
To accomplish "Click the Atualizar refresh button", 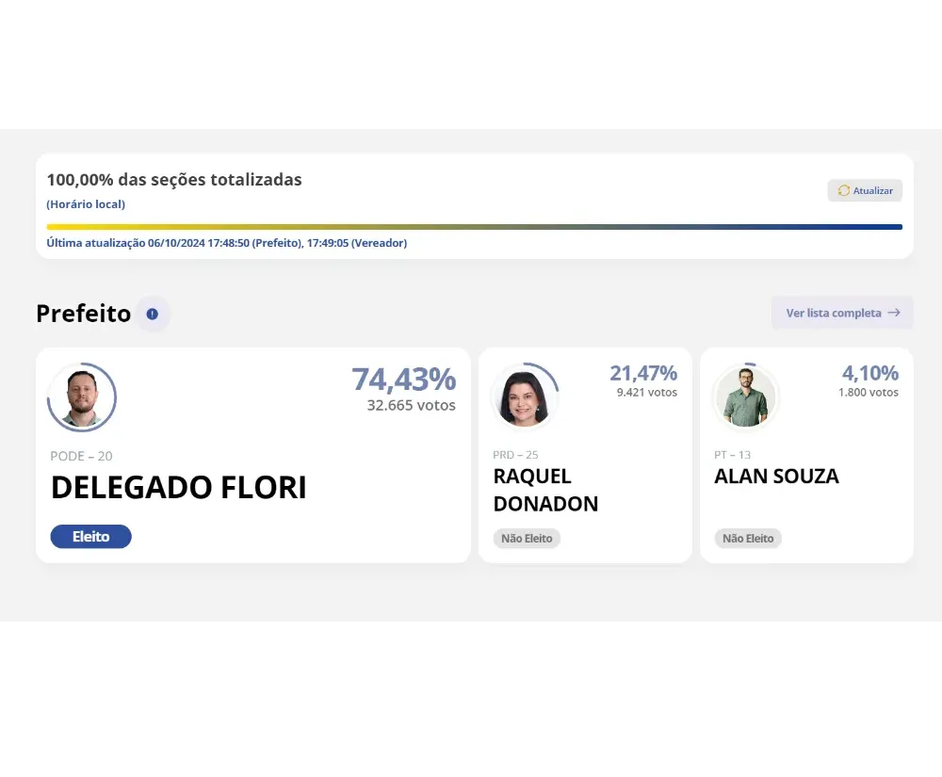I will coord(865,190).
